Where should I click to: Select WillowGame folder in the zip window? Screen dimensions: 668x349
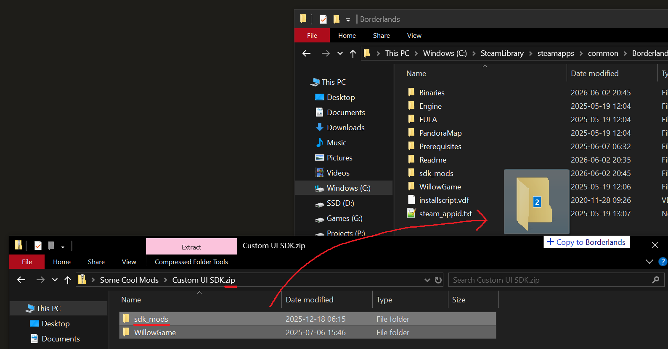(307, 333)
